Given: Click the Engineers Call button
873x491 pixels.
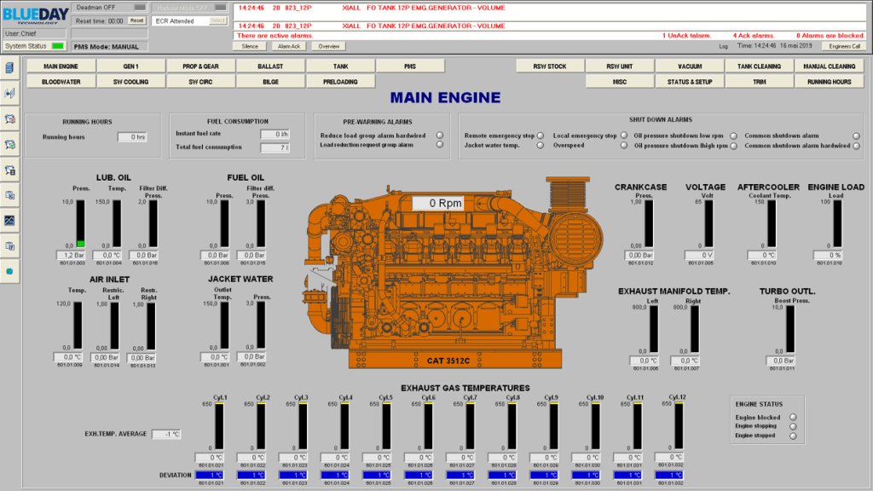Looking at the screenshot, I should pos(844,46).
